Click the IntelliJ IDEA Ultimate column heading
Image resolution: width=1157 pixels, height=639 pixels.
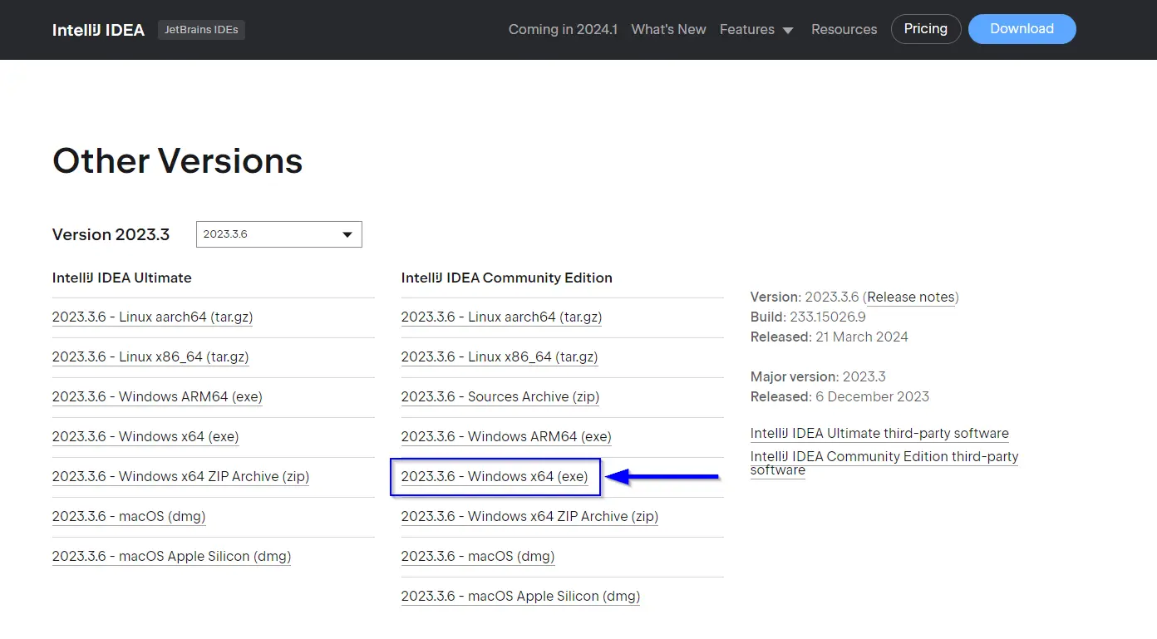[122, 278]
